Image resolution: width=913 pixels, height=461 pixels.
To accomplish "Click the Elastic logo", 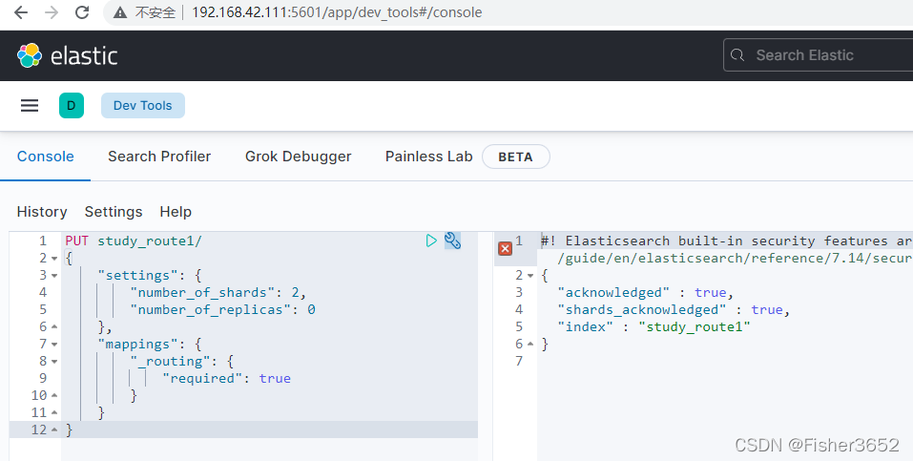I will click(x=67, y=56).
